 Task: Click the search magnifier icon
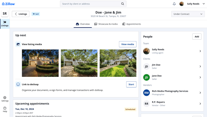click(x=123, y=4)
